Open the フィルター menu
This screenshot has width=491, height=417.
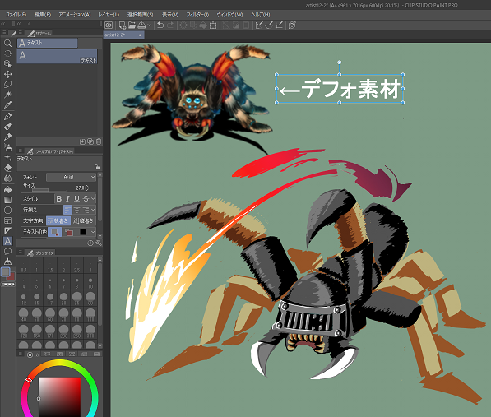pyautogui.click(x=197, y=15)
